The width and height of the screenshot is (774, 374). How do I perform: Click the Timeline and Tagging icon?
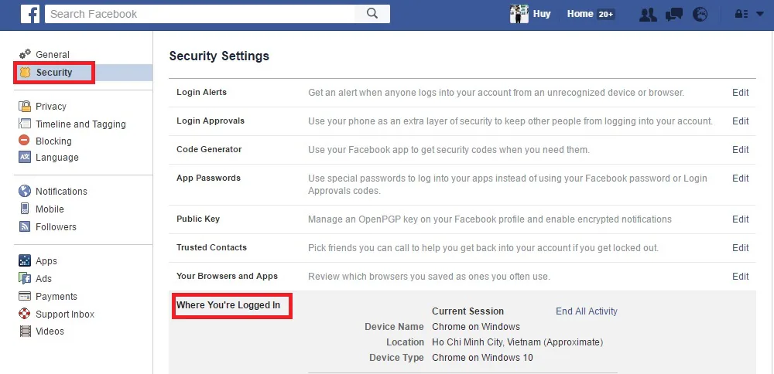(x=25, y=124)
